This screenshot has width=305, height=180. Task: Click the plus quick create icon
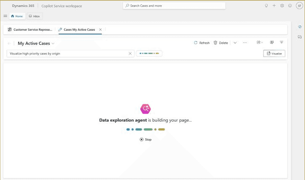pos(274,6)
